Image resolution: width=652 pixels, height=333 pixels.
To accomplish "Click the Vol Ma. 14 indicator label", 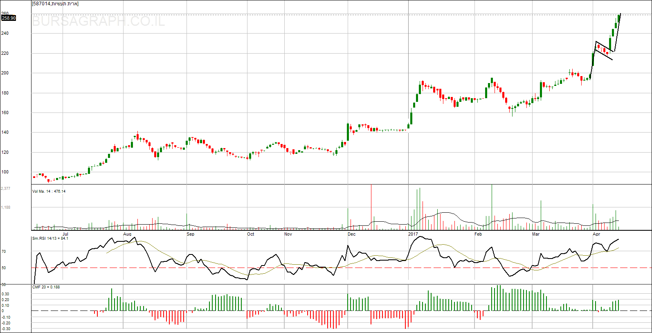I will tap(49, 191).
